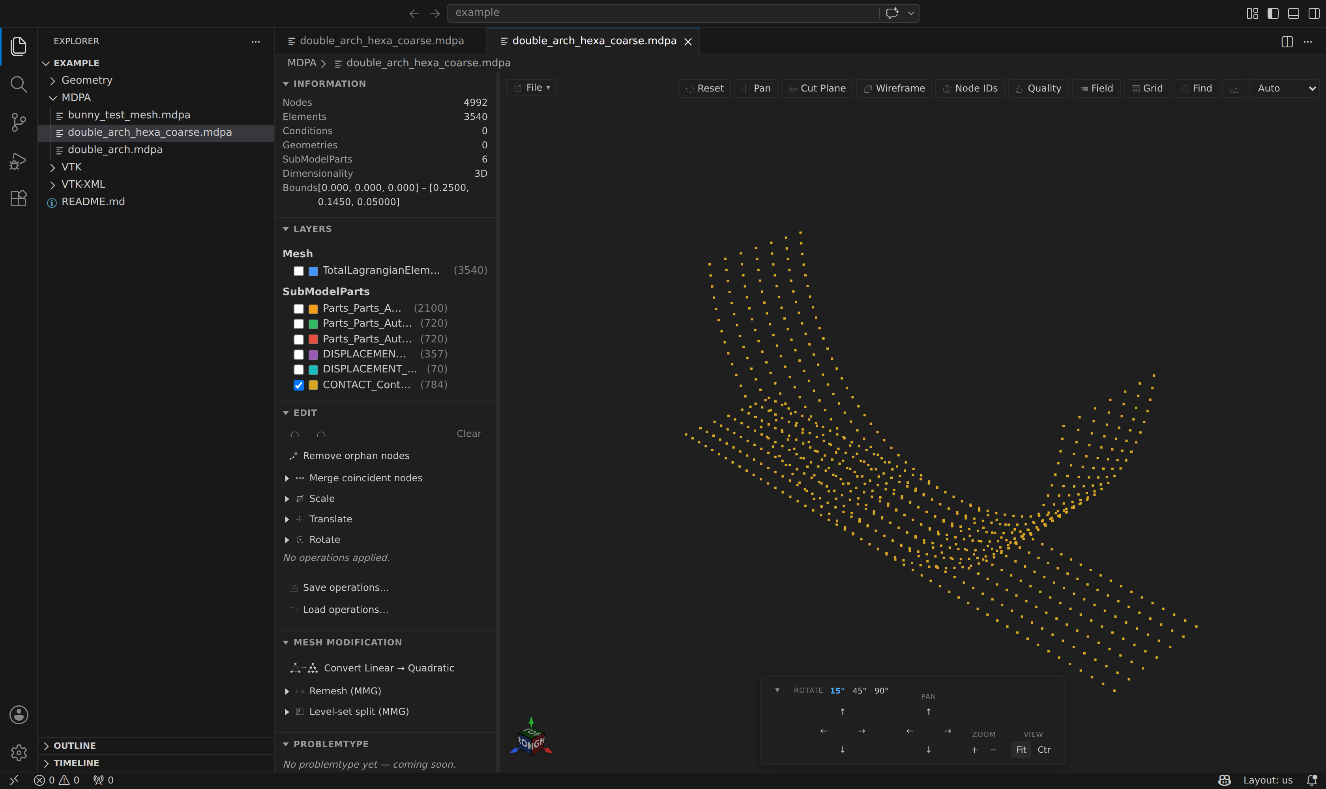
Task: Open Source Control view icon
Action: [19, 122]
